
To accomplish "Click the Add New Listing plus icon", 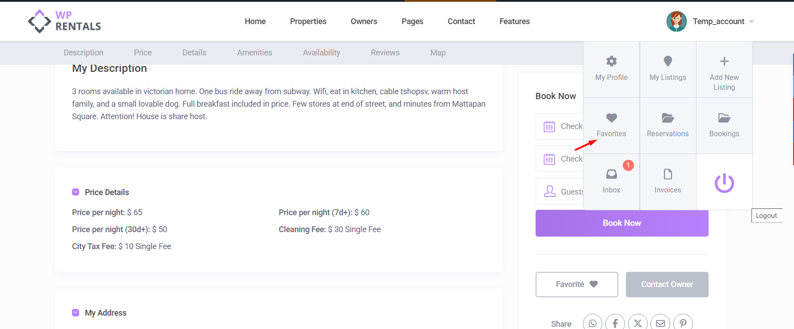I will coord(724,61).
